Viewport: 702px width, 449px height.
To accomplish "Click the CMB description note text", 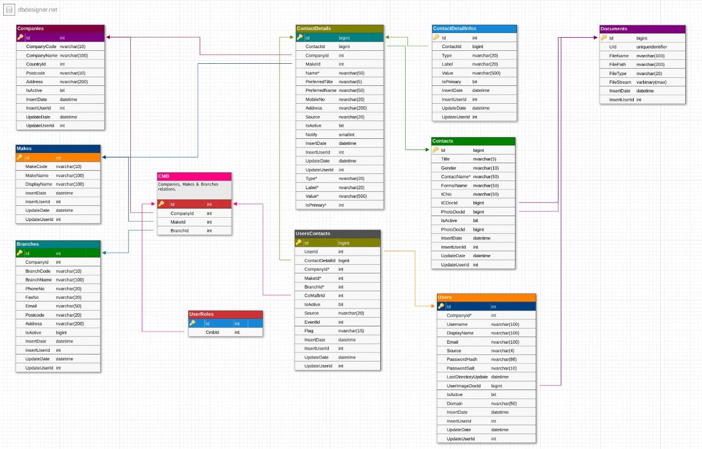I will pos(188,186).
